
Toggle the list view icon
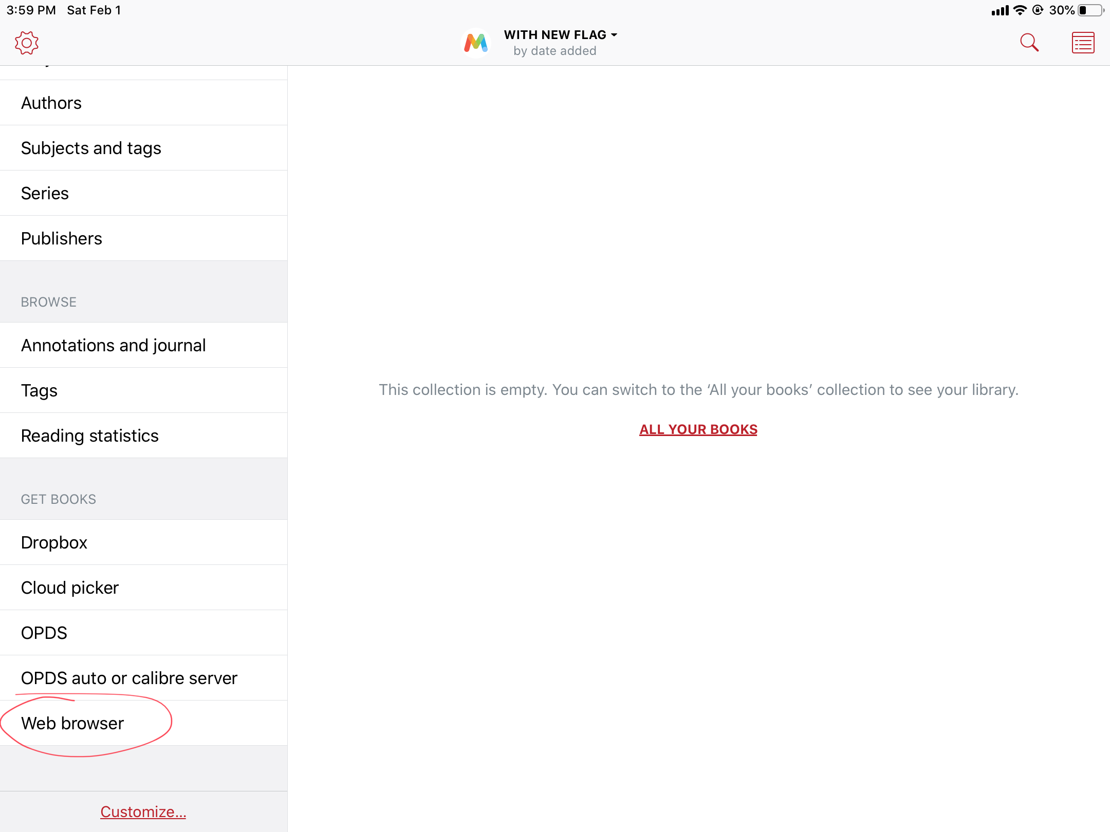pos(1083,43)
